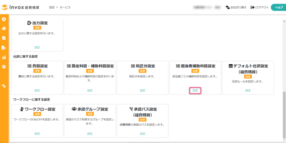Open 設定 link under 費目設定
This screenshot has width=286, height=143.
[37, 91]
